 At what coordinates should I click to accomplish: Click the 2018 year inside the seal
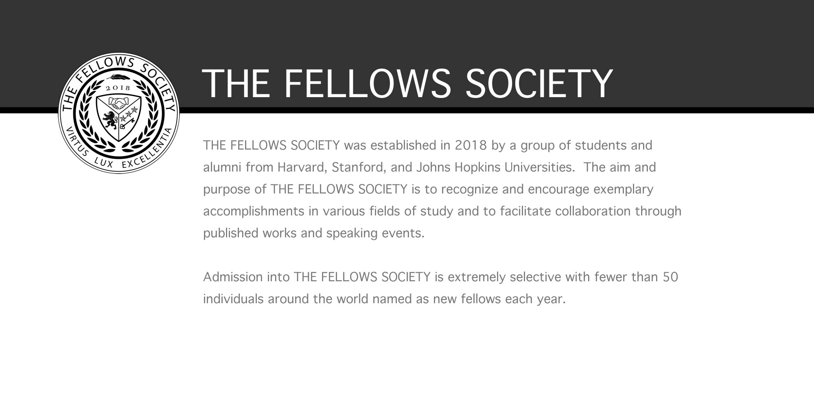pyautogui.click(x=118, y=88)
